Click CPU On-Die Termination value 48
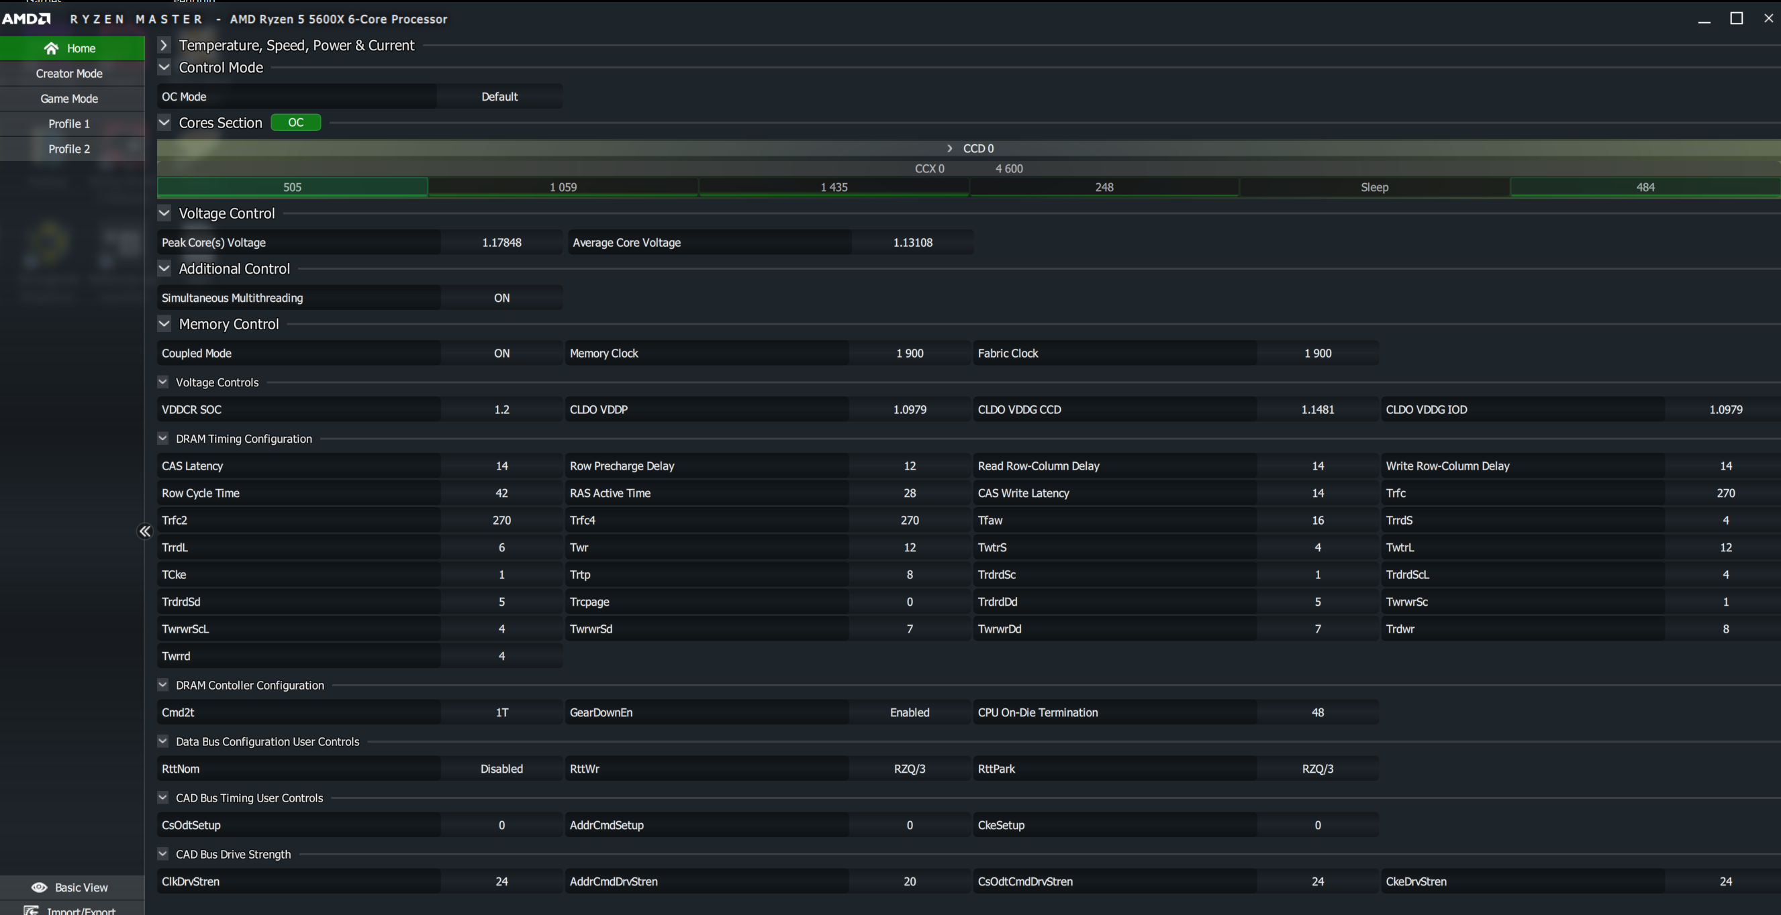 tap(1318, 712)
